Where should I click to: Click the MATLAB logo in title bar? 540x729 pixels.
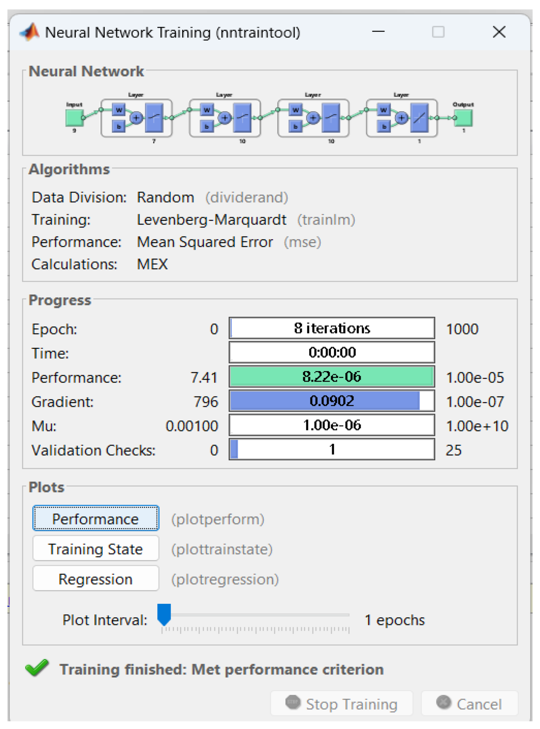click(x=30, y=32)
